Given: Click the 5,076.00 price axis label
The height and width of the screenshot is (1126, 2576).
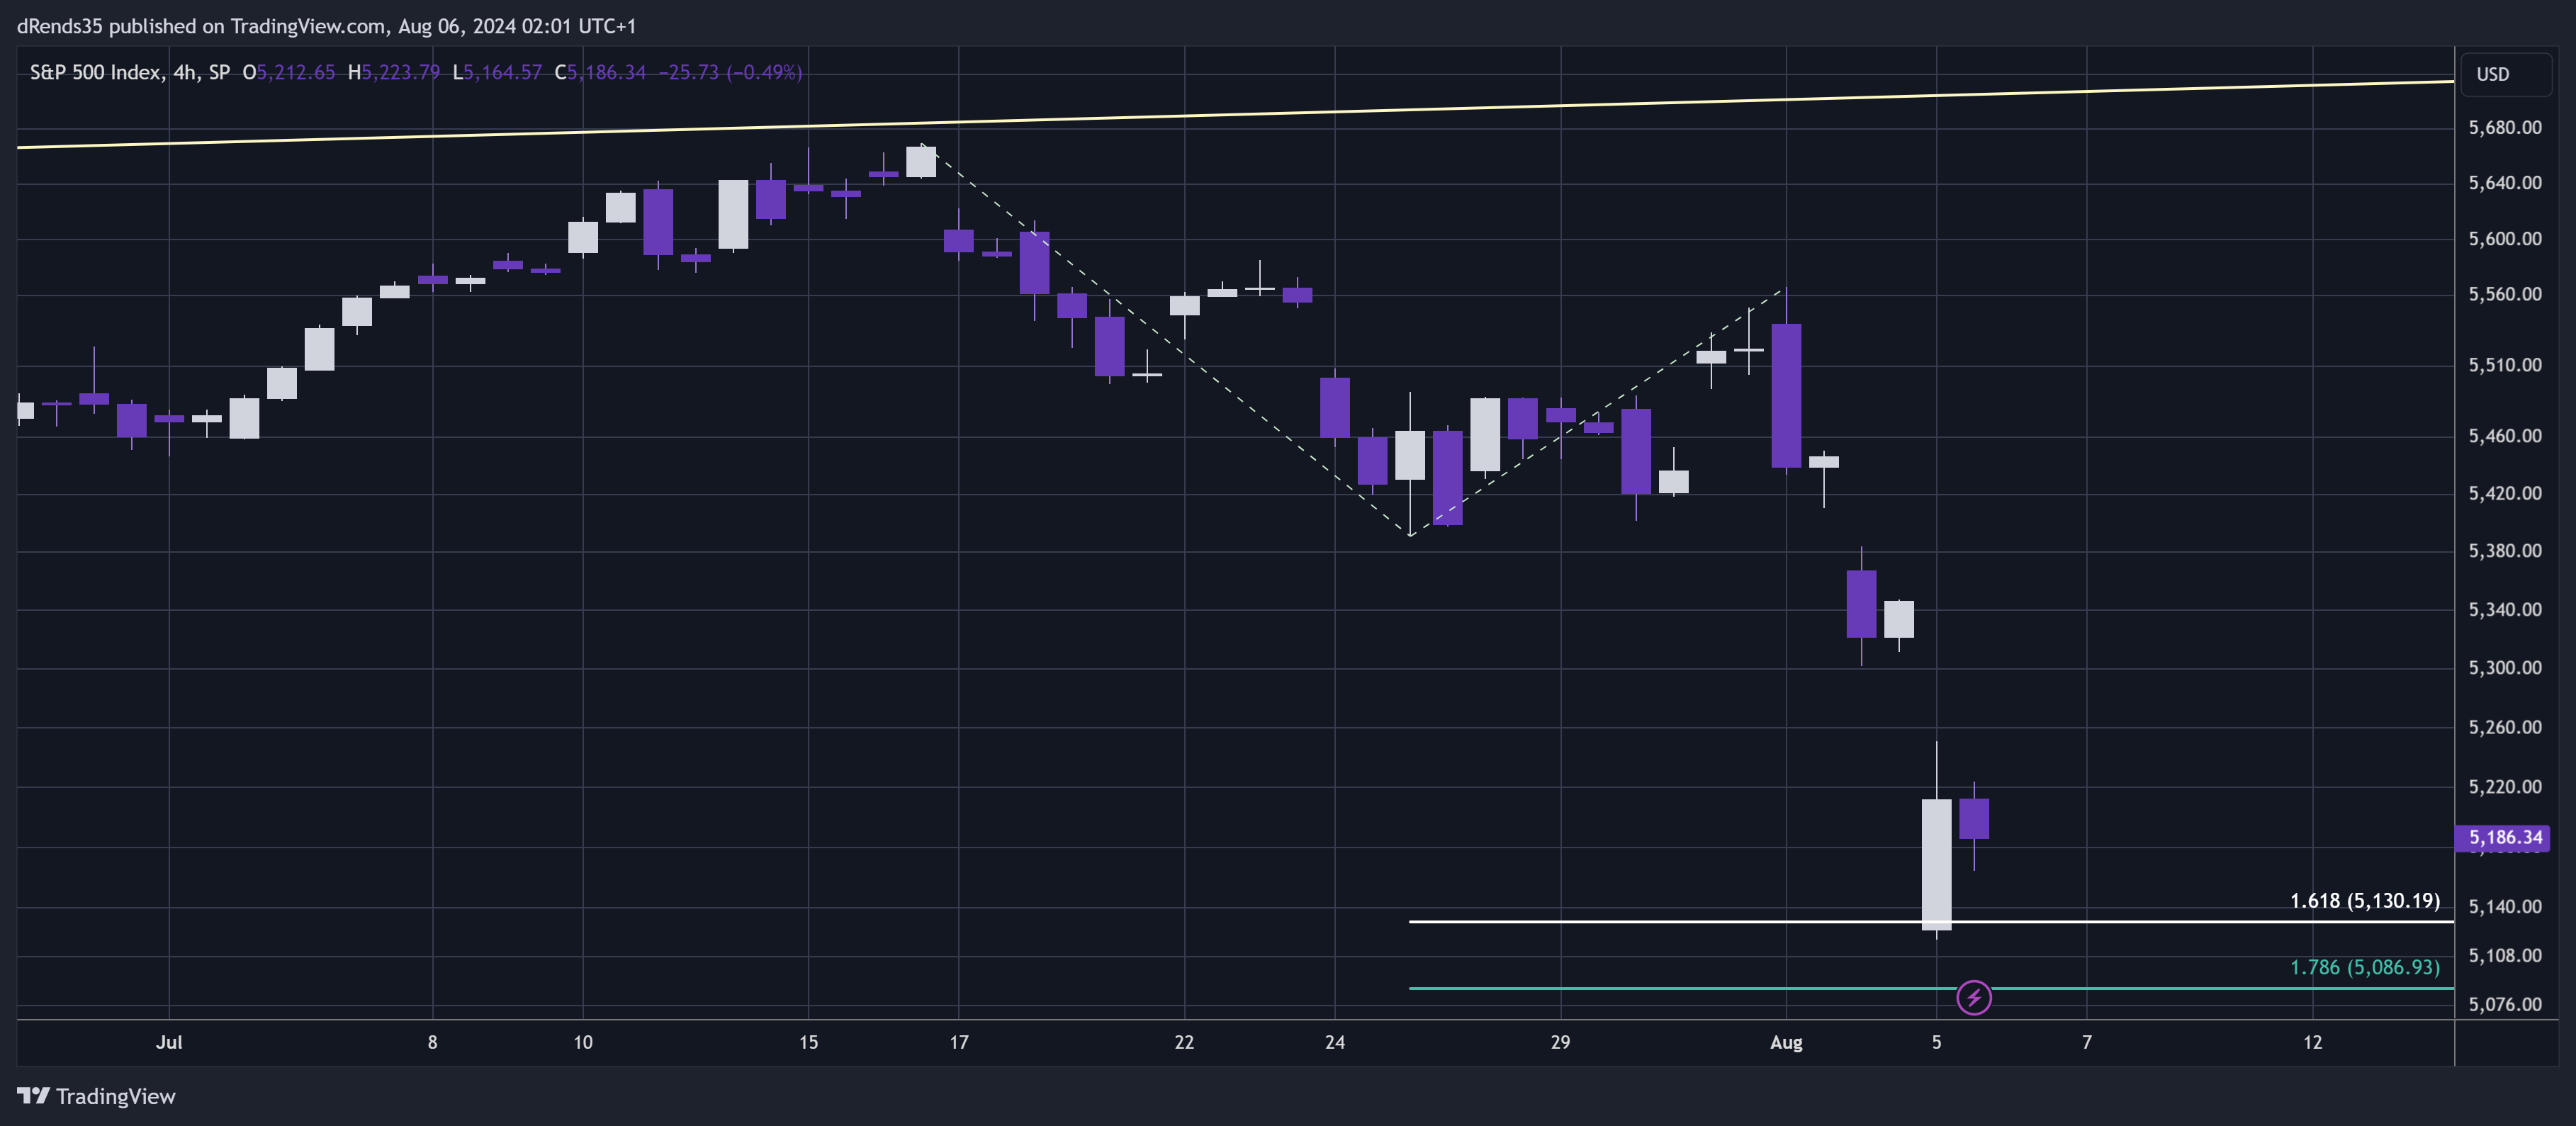Looking at the screenshot, I should (2505, 1004).
